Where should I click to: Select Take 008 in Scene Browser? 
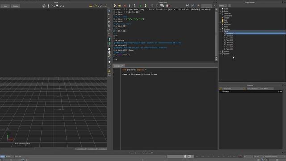tap(229, 49)
